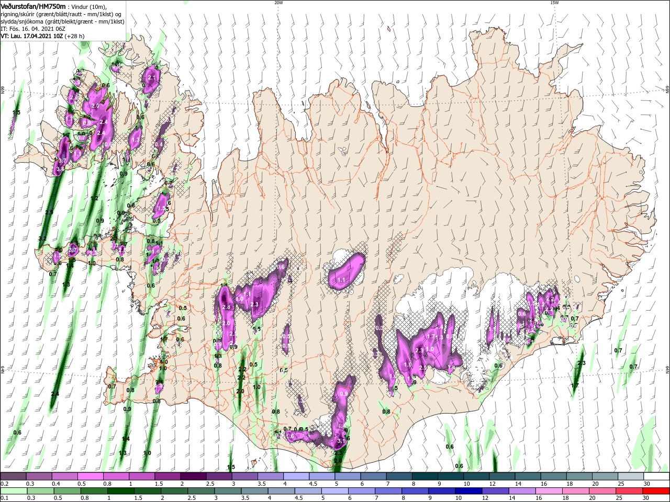Click the '2.8' snow value in west-central Iceland
Image resolution: width=670 pixels, height=502 pixels.
pyautogui.click(x=227, y=307)
